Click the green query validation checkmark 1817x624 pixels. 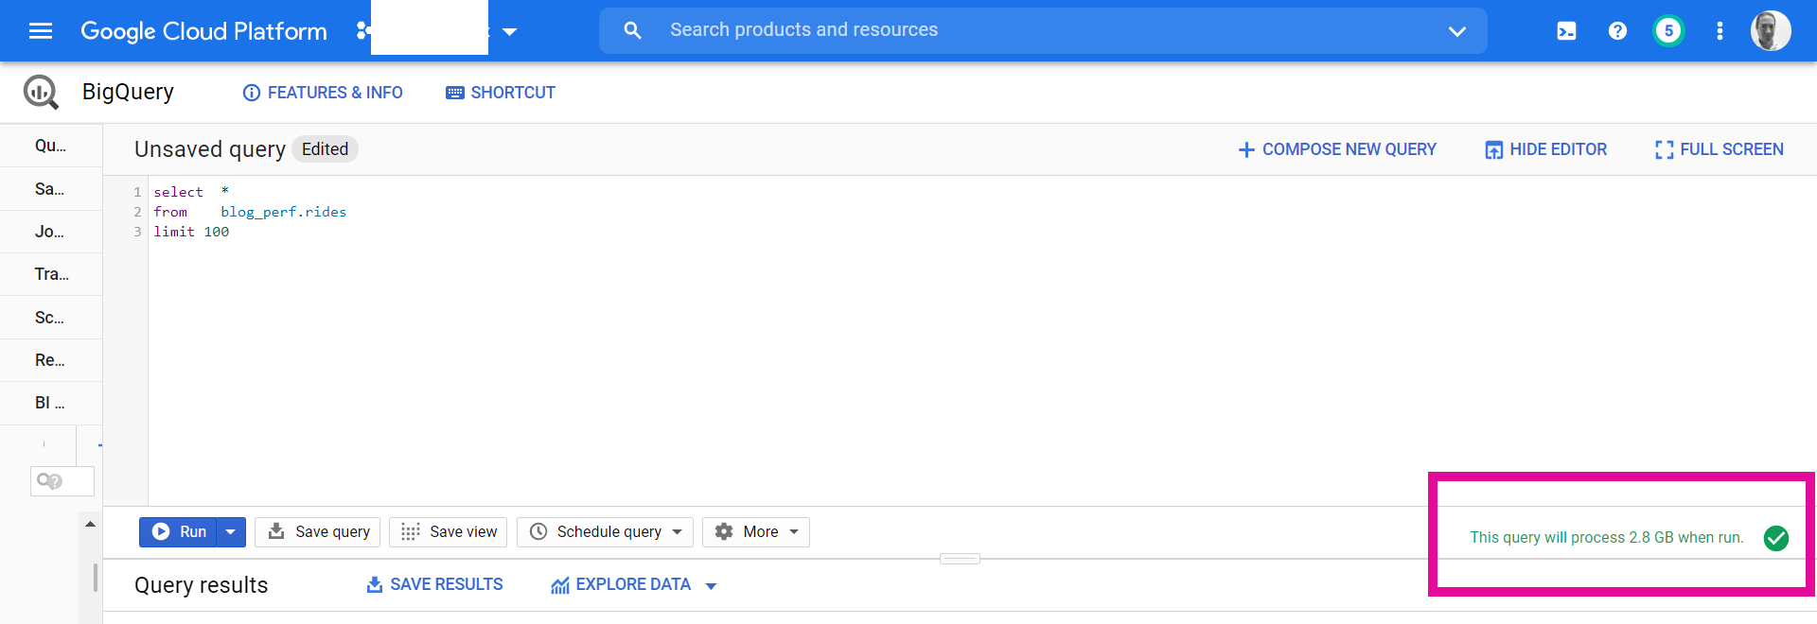[x=1776, y=538]
